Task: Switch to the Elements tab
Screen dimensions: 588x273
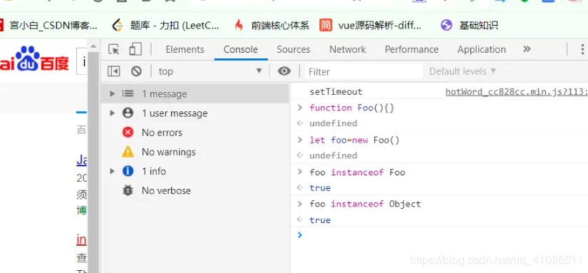Action: (x=185, y=49)
